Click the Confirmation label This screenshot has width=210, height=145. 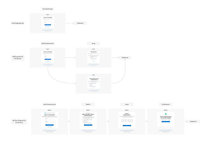166,104
